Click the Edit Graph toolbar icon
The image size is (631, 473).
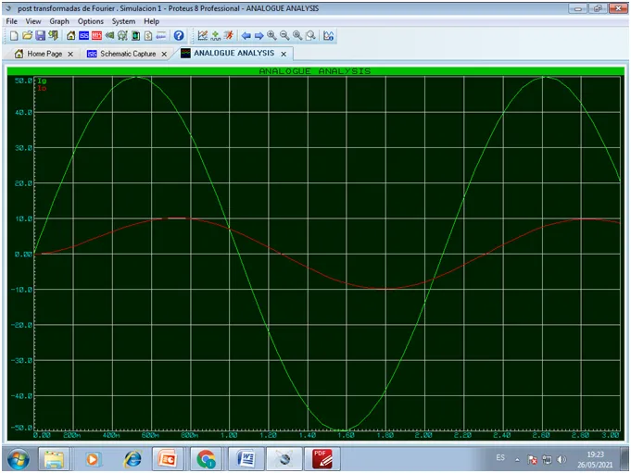(202, 36)
